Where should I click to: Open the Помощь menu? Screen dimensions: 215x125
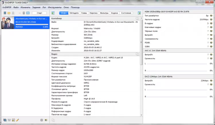(x=75, y=7)
